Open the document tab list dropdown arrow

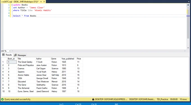[x=189, y=2]
